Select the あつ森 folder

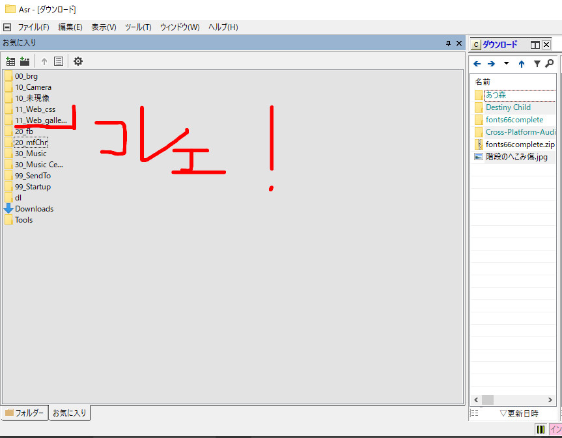(496, 95)
